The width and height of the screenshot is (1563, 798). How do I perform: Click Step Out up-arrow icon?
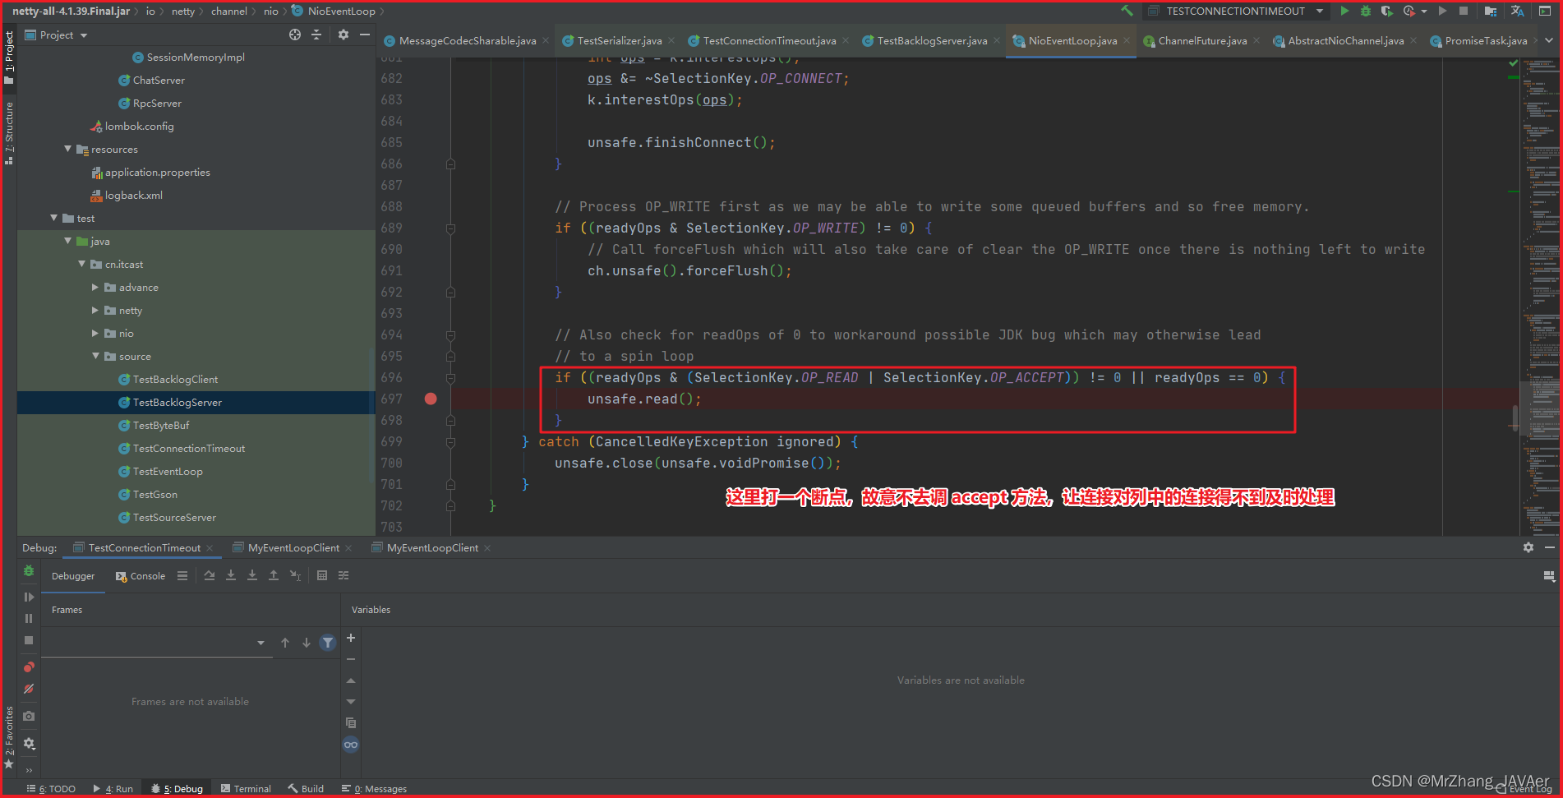click(274, 575)
